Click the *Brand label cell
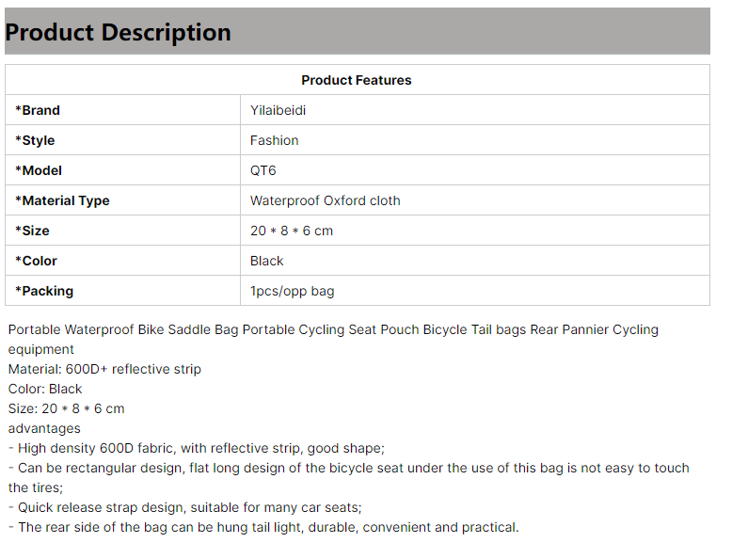 pos(122,110)
